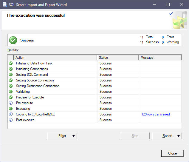Click the Filter button label
Viewport: 189px width, 162px height.
tap(62, 136)
